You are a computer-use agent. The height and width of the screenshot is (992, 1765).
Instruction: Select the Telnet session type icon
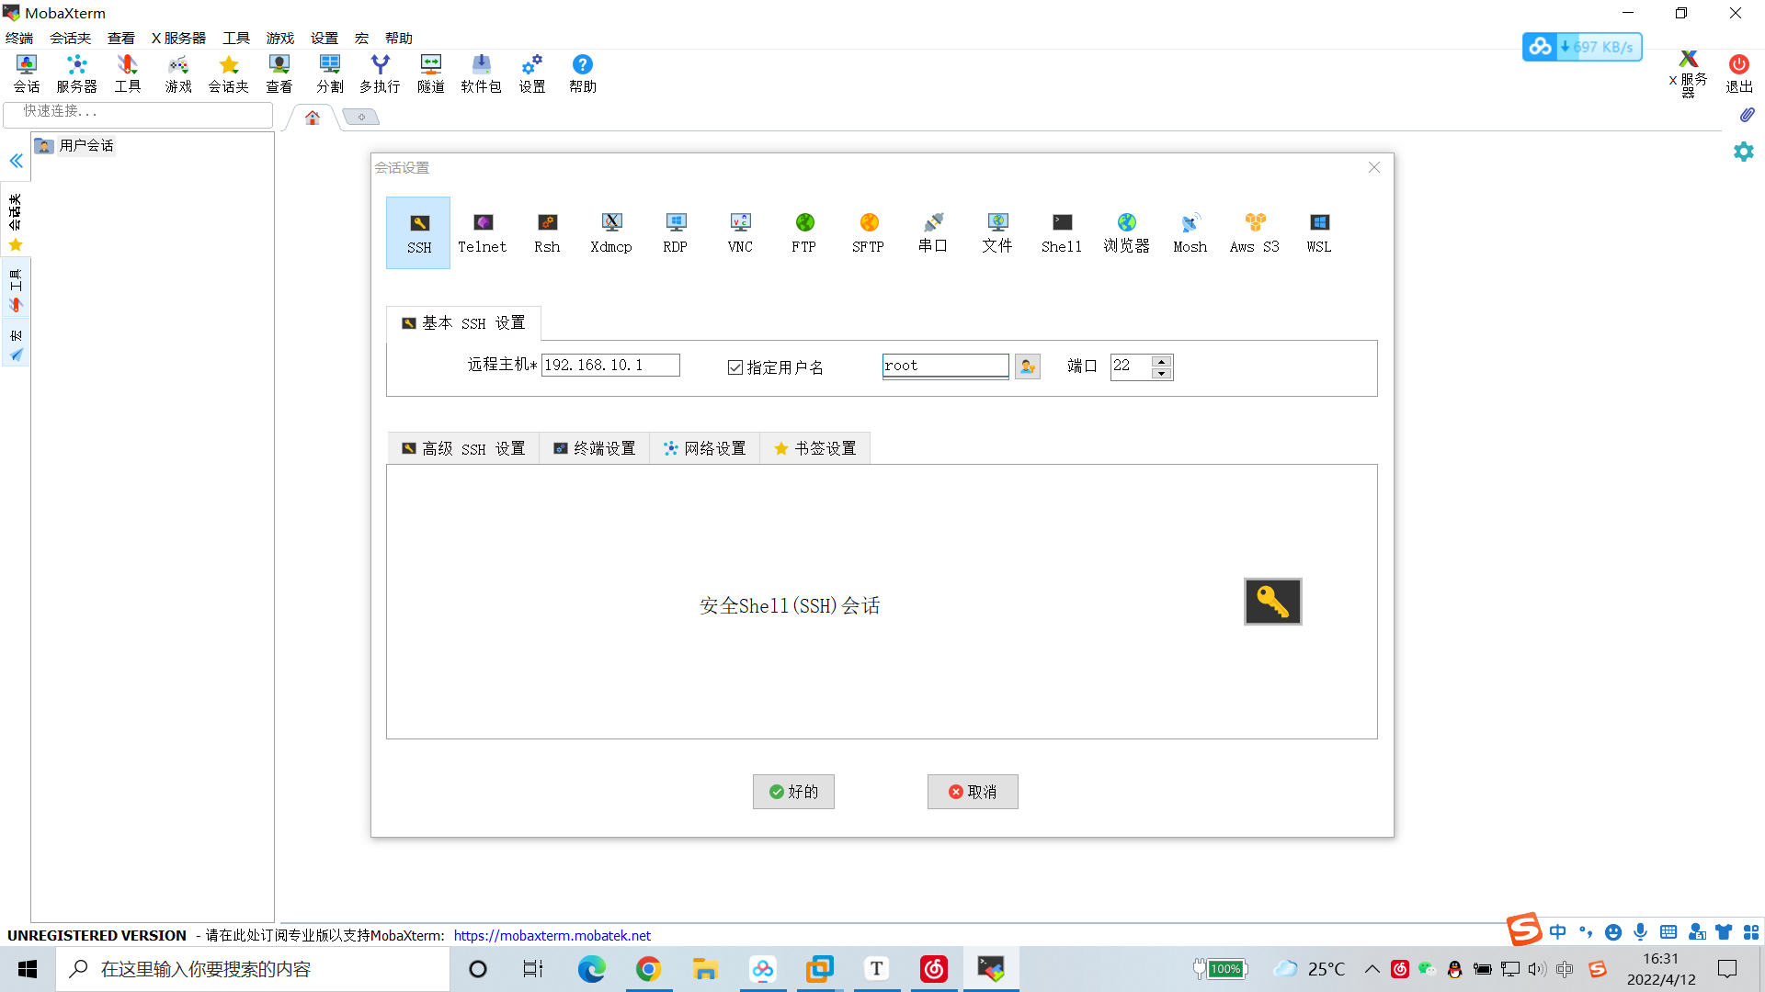point(482,232)
